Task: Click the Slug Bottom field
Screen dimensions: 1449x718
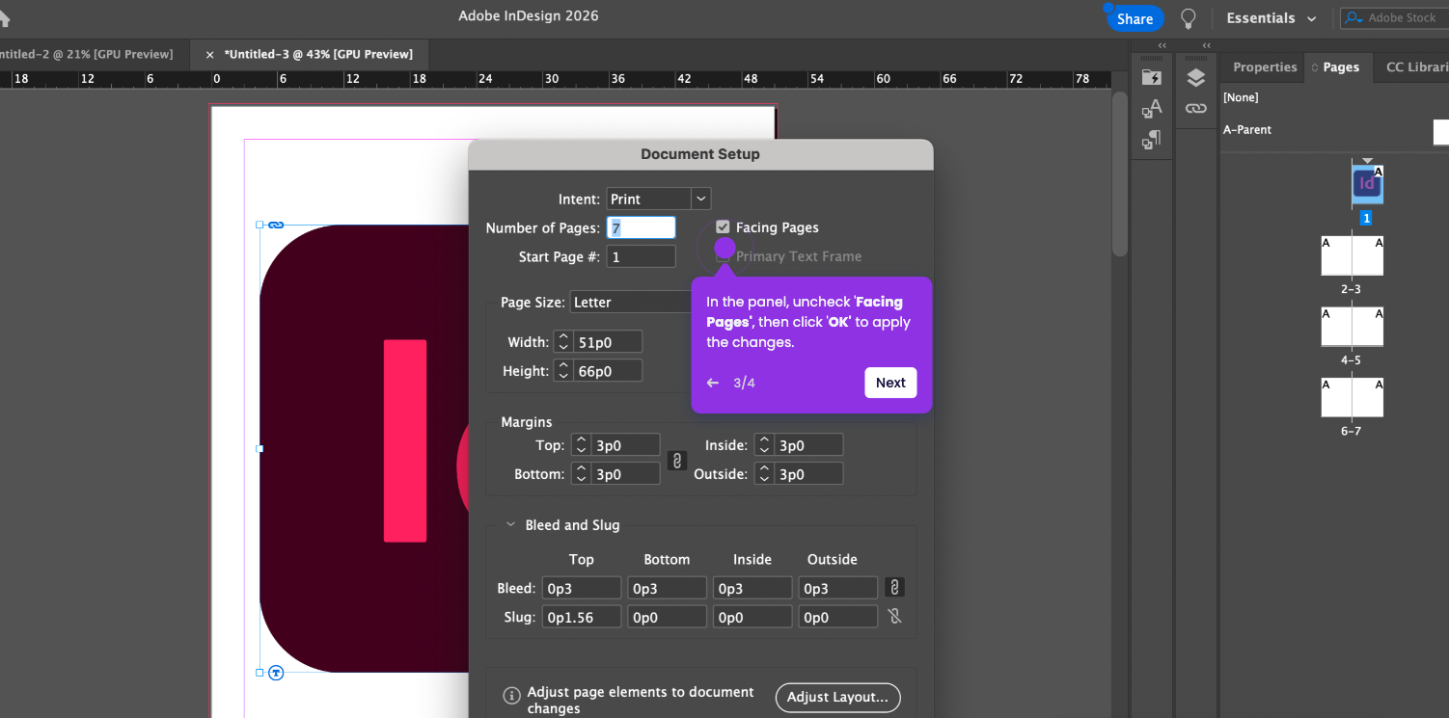Action: pos(667,617)
